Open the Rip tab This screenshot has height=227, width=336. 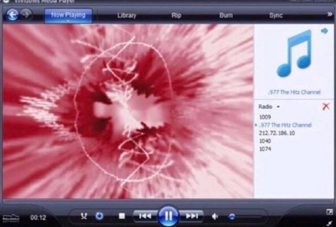[x=176, y=15]
